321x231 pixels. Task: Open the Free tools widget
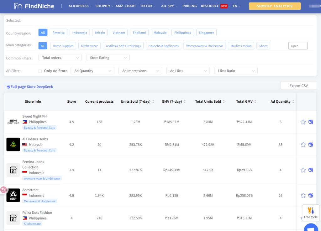point(311,213)
